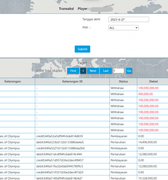Select the 900,000.00 withdraw amount
The image size is (168, 180).
point(146,94)
